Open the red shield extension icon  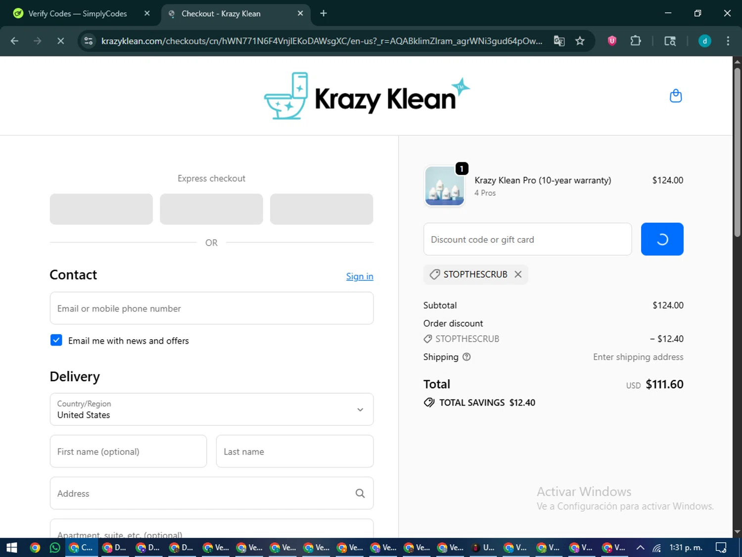click(612, 41)
